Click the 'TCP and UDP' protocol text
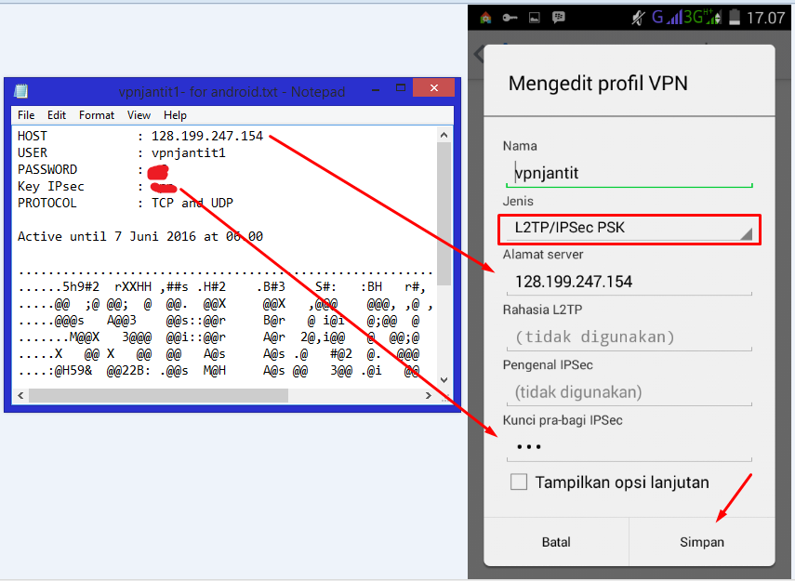Viewport: 795px width, 581px height. tap(192, 203)
